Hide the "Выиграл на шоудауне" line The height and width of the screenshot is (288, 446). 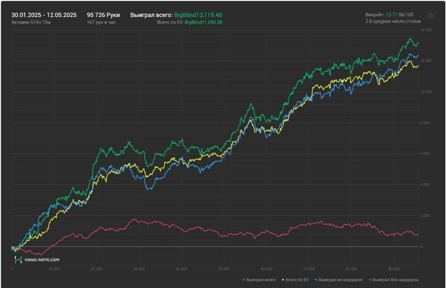[x=340, y=280]
